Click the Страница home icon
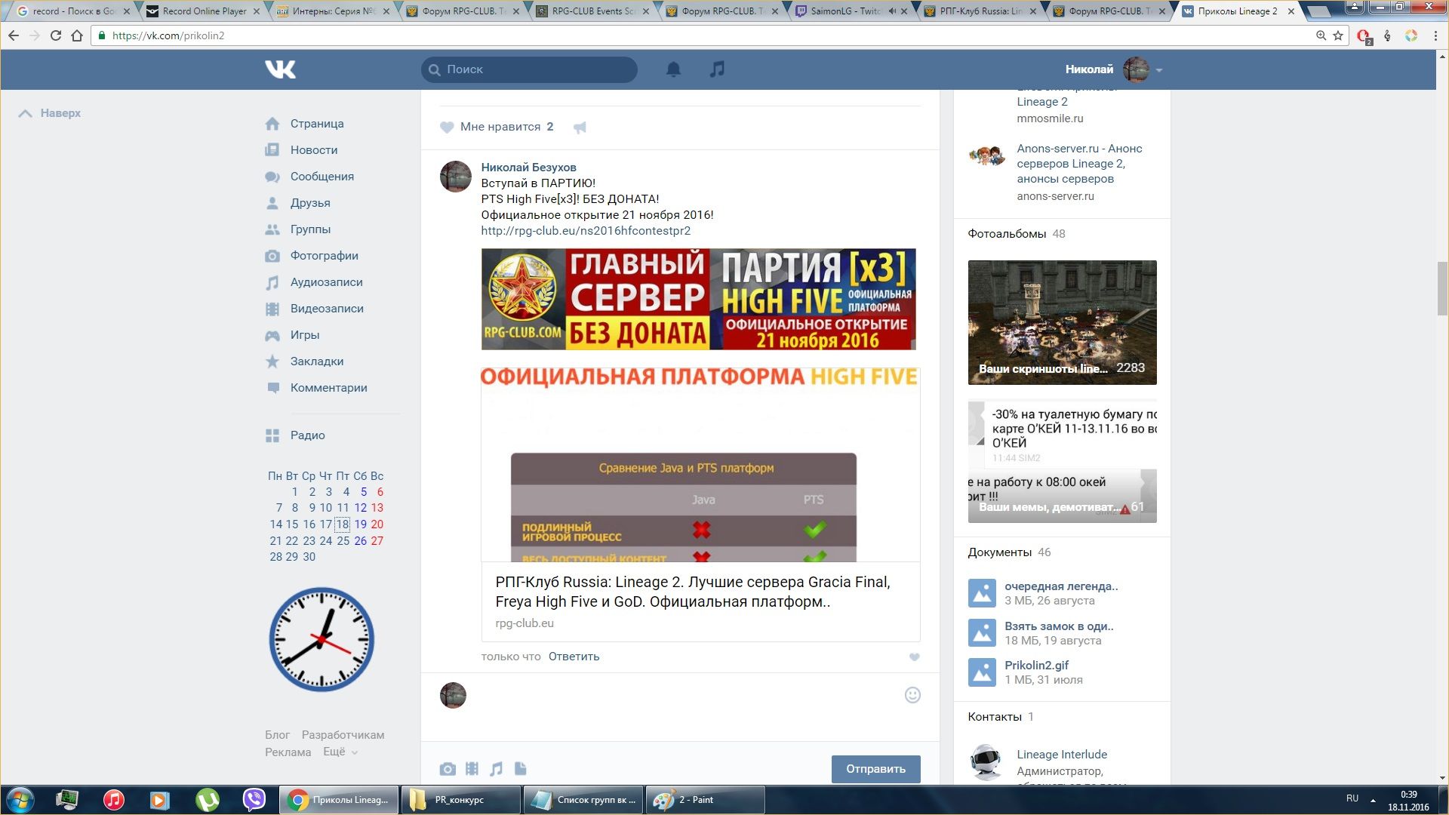 click(x=272, y=124)
